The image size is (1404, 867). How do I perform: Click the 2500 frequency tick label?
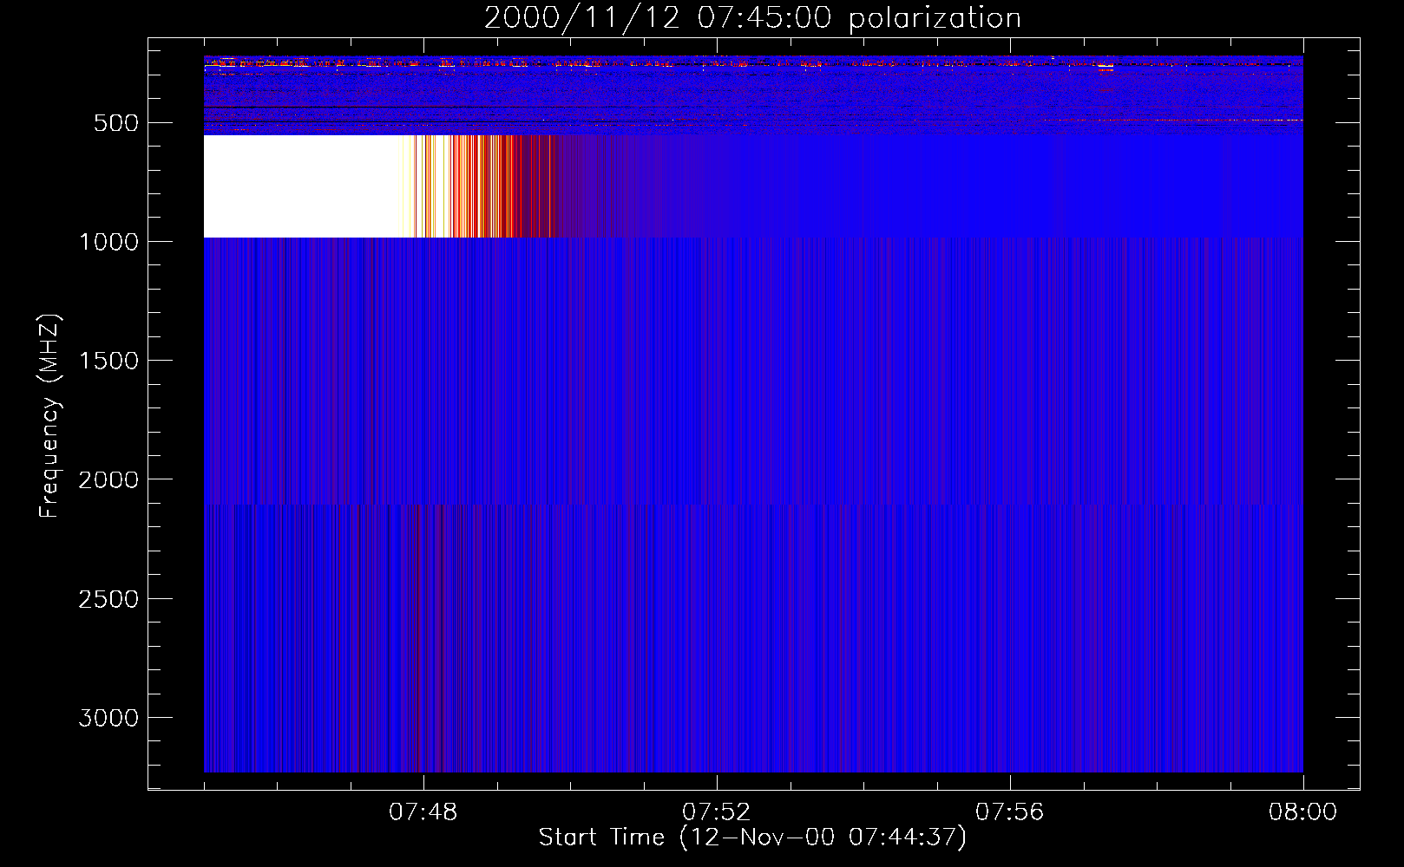[108, 599]
